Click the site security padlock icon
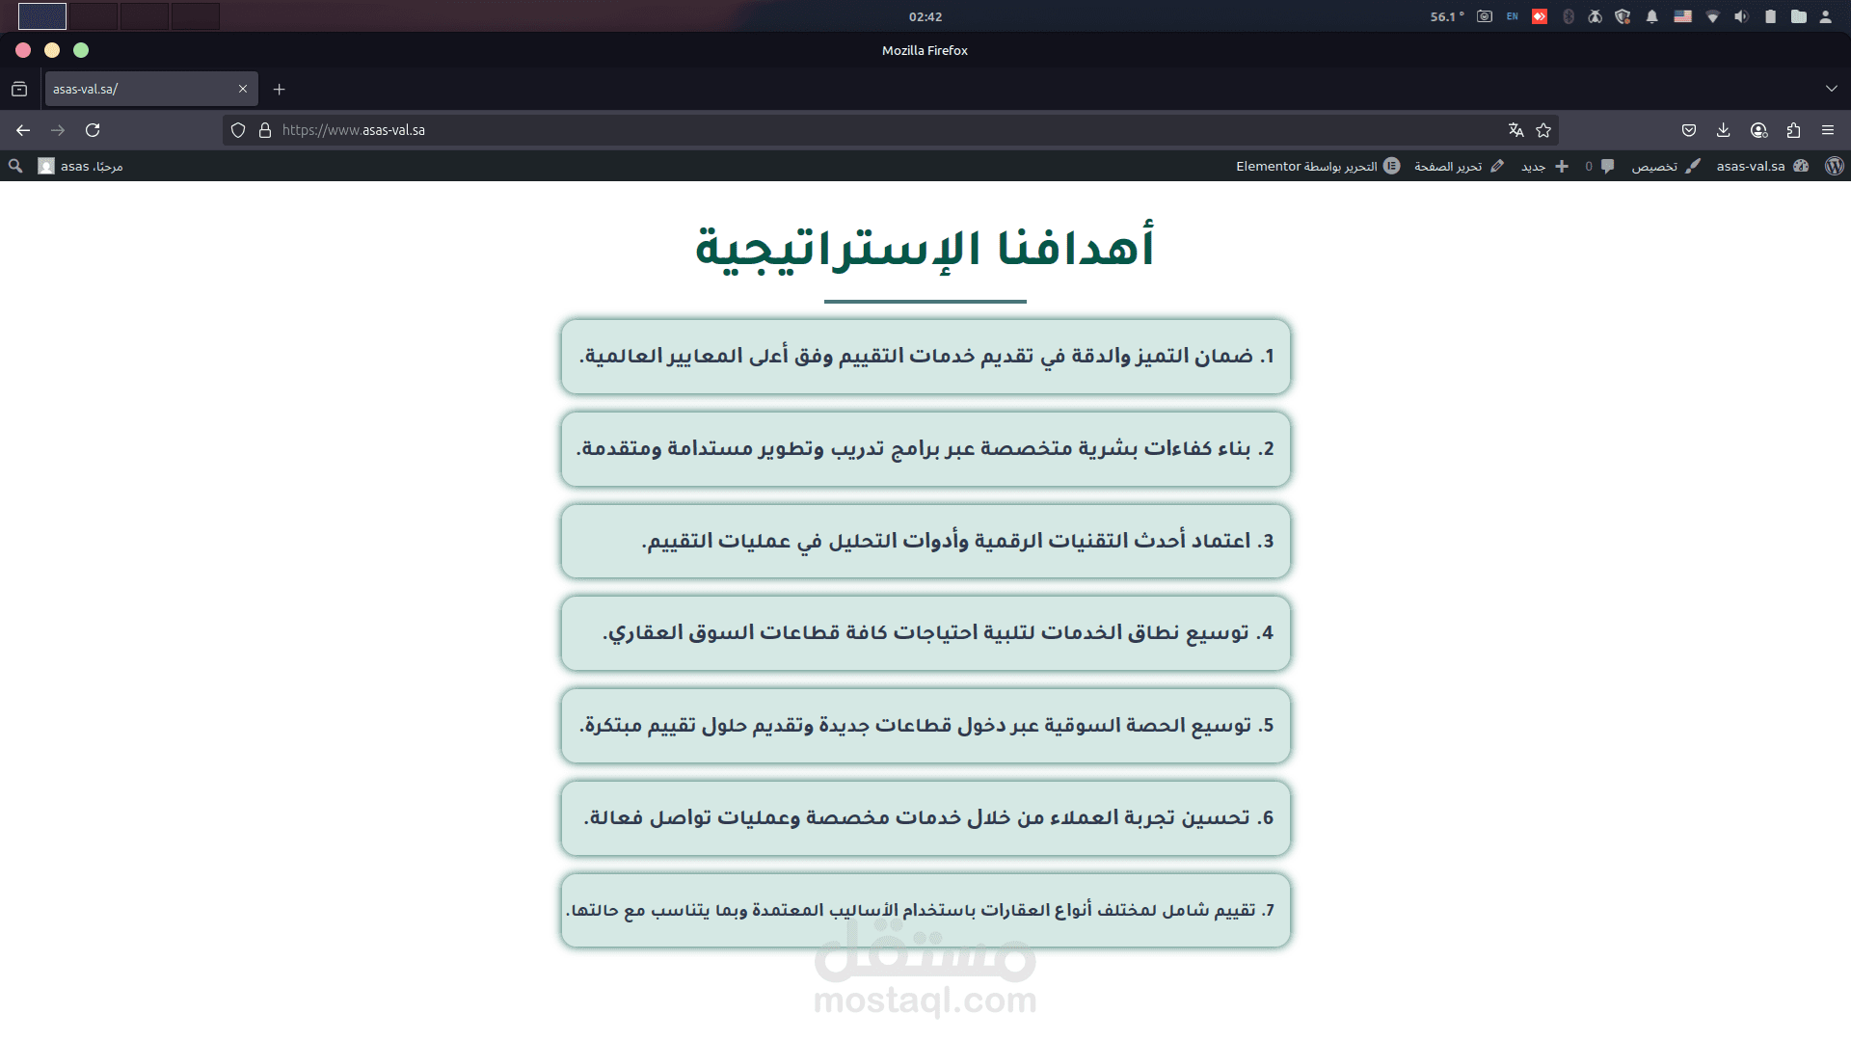The height and width of the screenshot is (1041, 1851). 265,130
